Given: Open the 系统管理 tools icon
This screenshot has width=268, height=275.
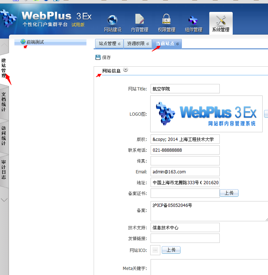Looking at the screenshot, I should pos(220,20).
